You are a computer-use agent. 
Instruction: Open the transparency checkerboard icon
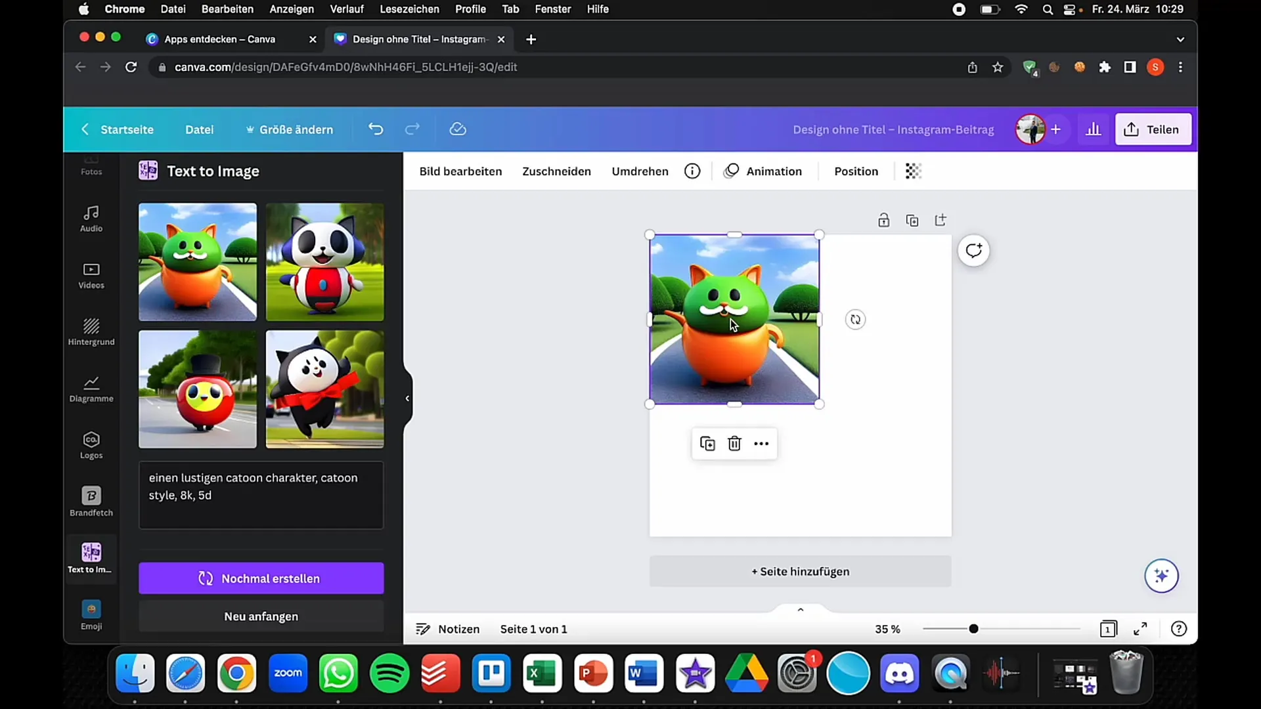coord(914,171)
